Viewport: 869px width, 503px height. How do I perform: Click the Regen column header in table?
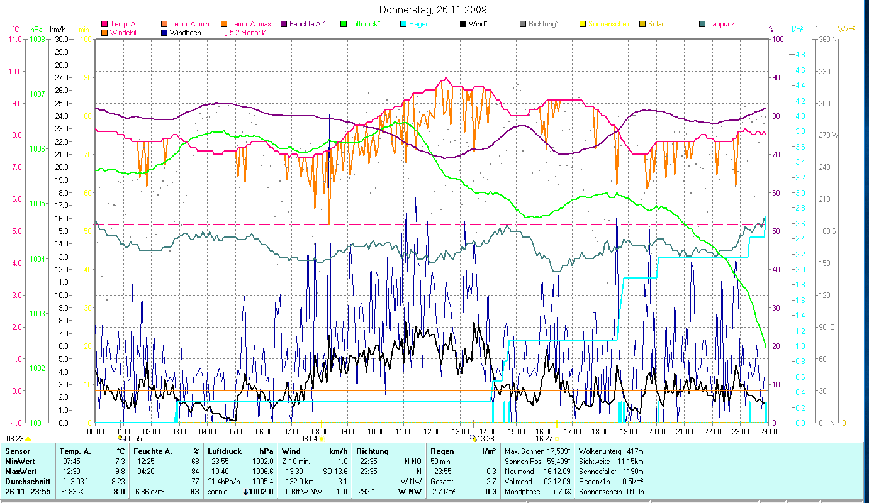click(441, 451)
